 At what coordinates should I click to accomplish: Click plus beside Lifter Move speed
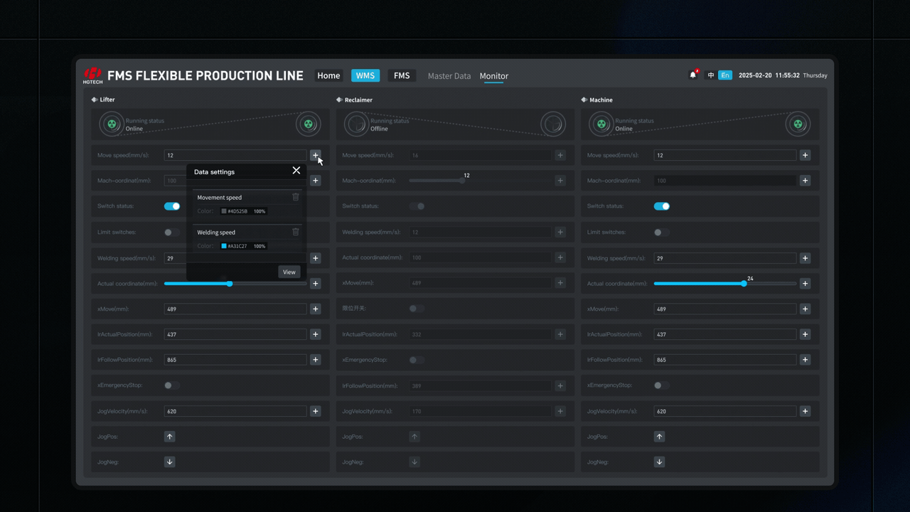316,155
